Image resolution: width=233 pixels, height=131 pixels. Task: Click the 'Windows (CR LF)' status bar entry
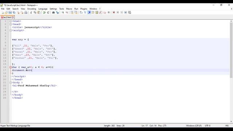(194, 126)
